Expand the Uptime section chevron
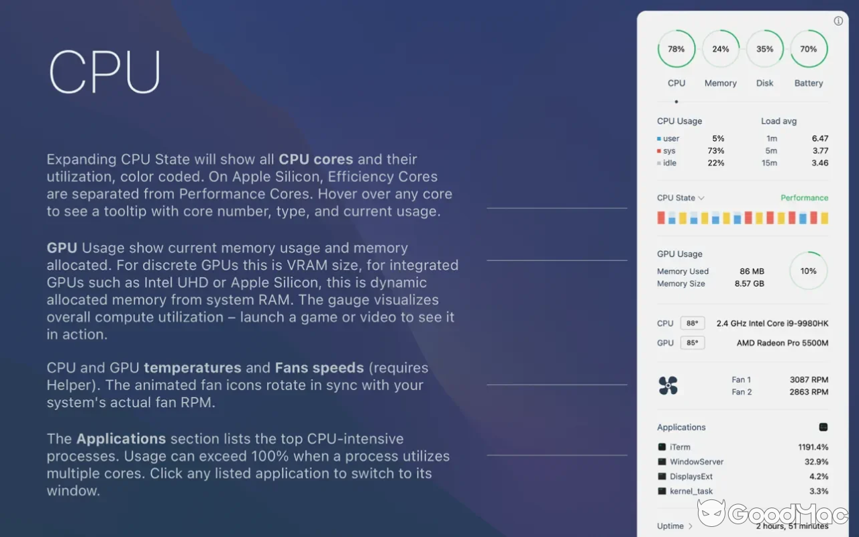Image resolution: width=859 pixels, height=537 pixels. tap(691, 526)
